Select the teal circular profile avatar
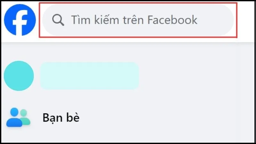Image resolution: width=256 pixels, height=144 pixels. pyautogui.click(x=19, y=76)
